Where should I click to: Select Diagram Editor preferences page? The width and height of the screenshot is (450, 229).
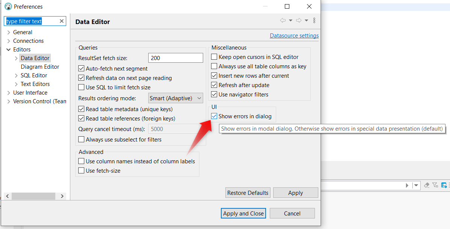click(40, 66)
